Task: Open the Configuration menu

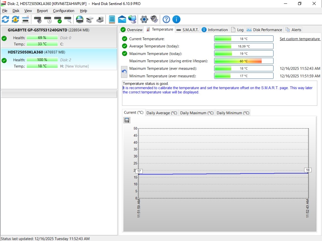Action: point(64,11)
